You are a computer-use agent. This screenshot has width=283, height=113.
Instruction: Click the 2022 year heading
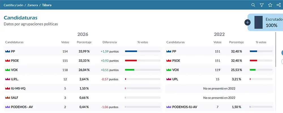[219, 35]
